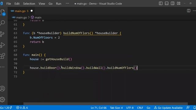Click buildWall in chained call

click(x=94, y=68)
